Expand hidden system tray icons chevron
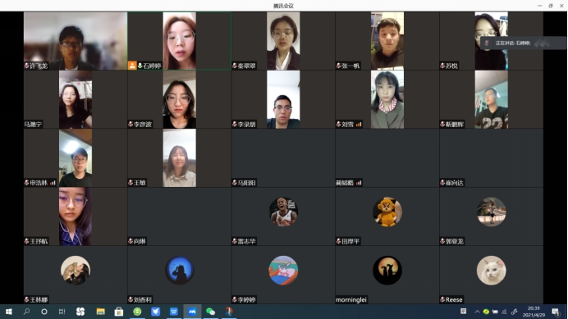Screen dimensions: 568x319 coord(477,312)
